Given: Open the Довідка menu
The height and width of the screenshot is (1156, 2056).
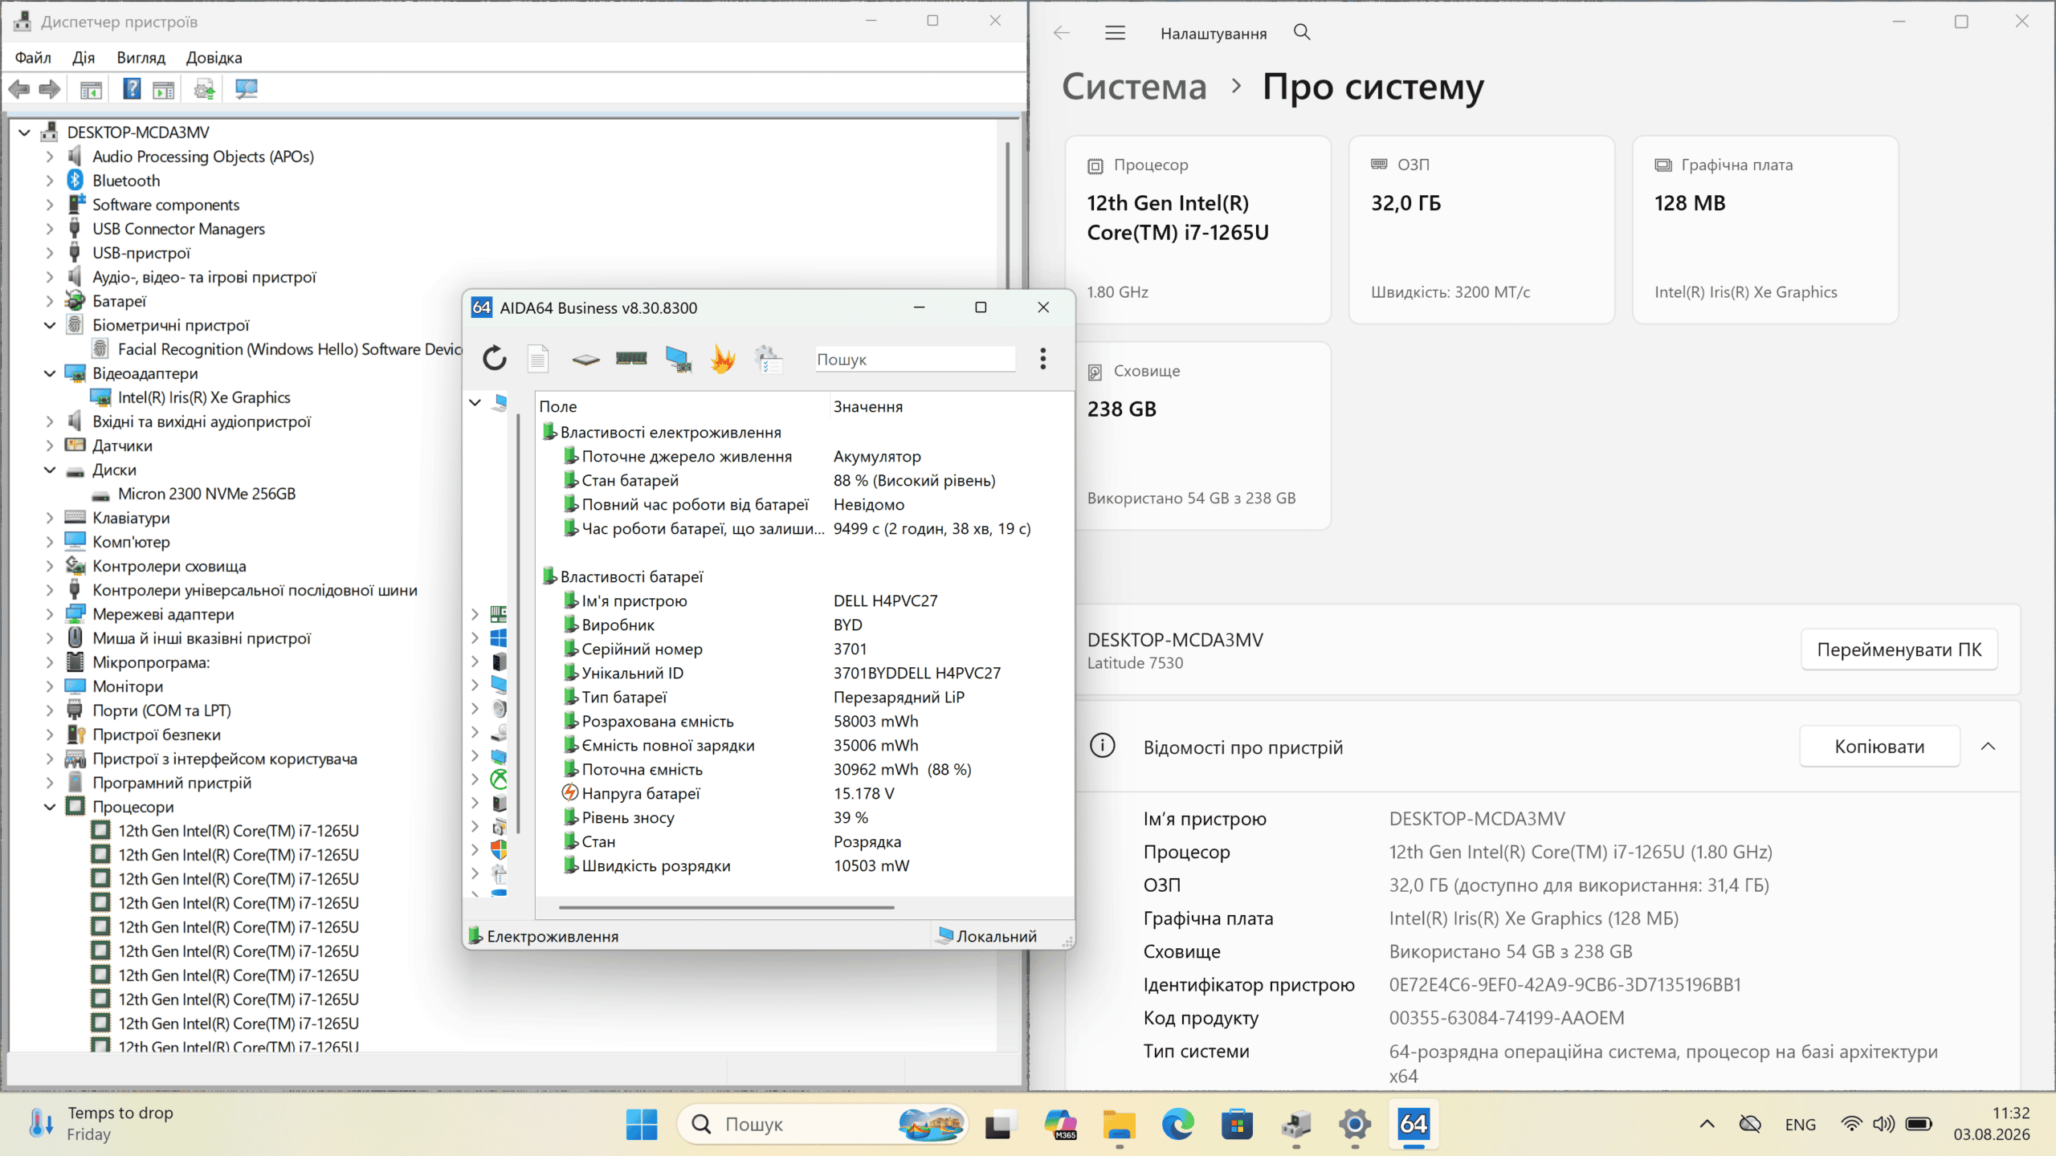Looking at the screenshot, I should (214, 58).
